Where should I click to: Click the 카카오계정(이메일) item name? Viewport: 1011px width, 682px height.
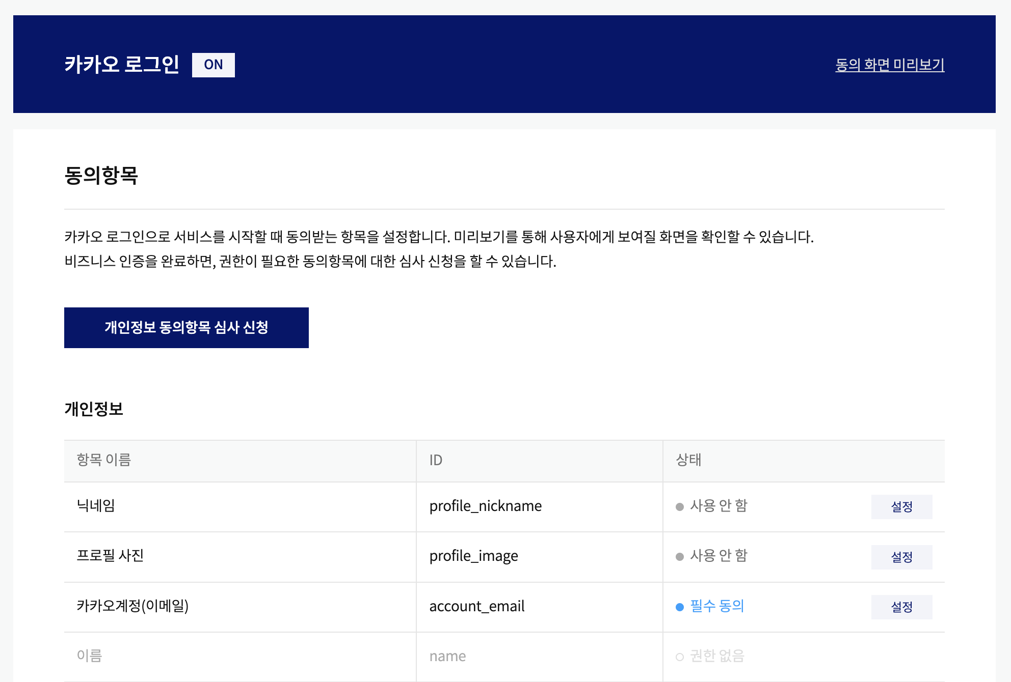click(x=132, y=606)
